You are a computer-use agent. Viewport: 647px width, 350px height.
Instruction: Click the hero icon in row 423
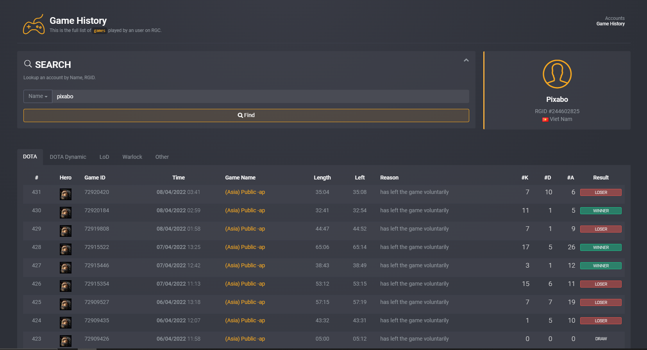coord(66,341)
